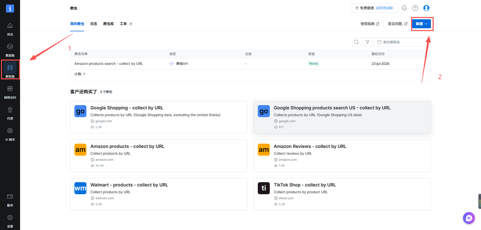Image resolution: width=481 pixels, height=230 pixels.
Task: Click the search magnifier icon button
Action: pos(357,42)
